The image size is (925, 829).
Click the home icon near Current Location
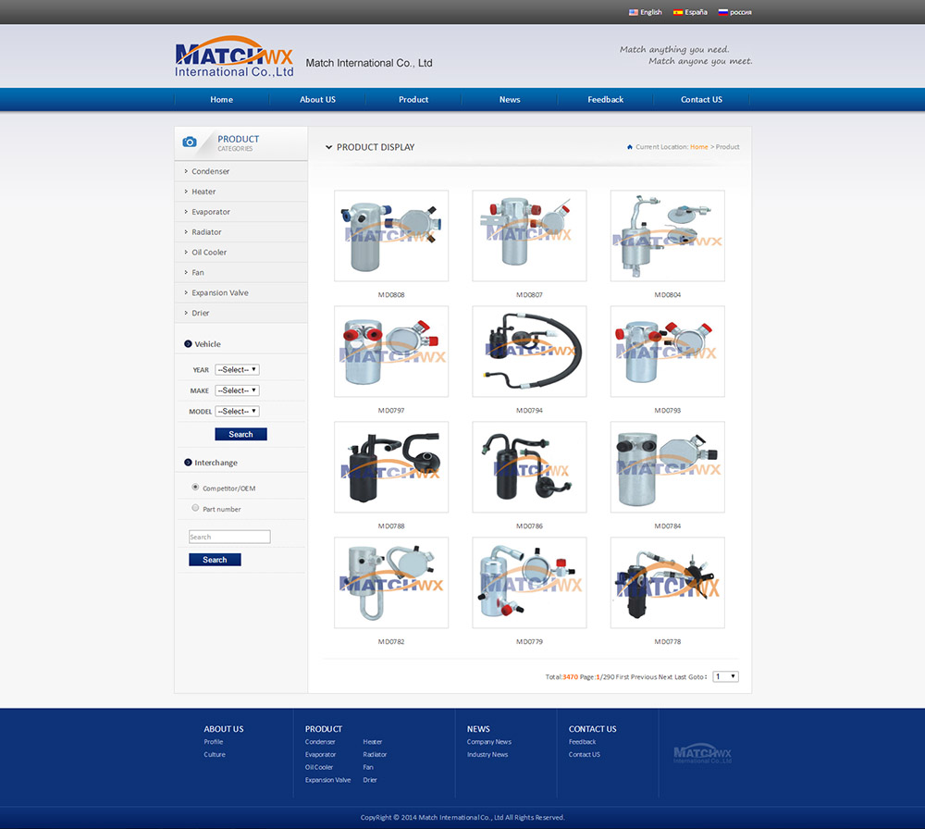(630, 147)
